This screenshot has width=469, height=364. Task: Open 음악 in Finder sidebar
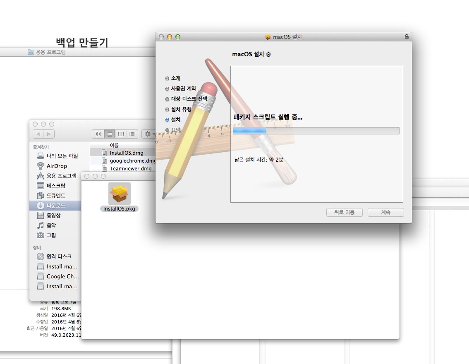[x=46, y=225]
